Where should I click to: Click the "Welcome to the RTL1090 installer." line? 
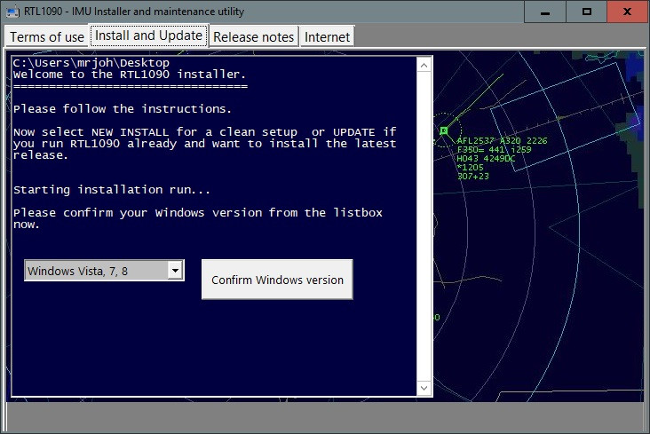pos(130,75)
